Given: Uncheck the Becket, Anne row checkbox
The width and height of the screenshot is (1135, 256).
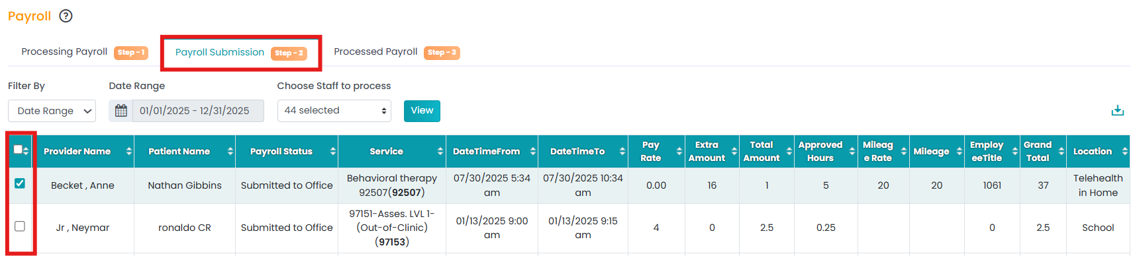Looking at the screenshot, I should (20, 183).
